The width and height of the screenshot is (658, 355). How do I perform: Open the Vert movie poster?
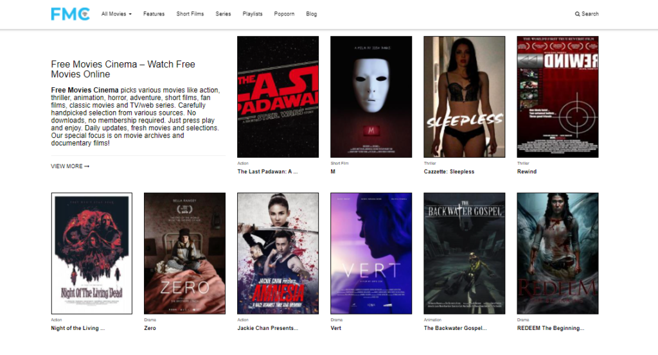[x=371, y=253]
